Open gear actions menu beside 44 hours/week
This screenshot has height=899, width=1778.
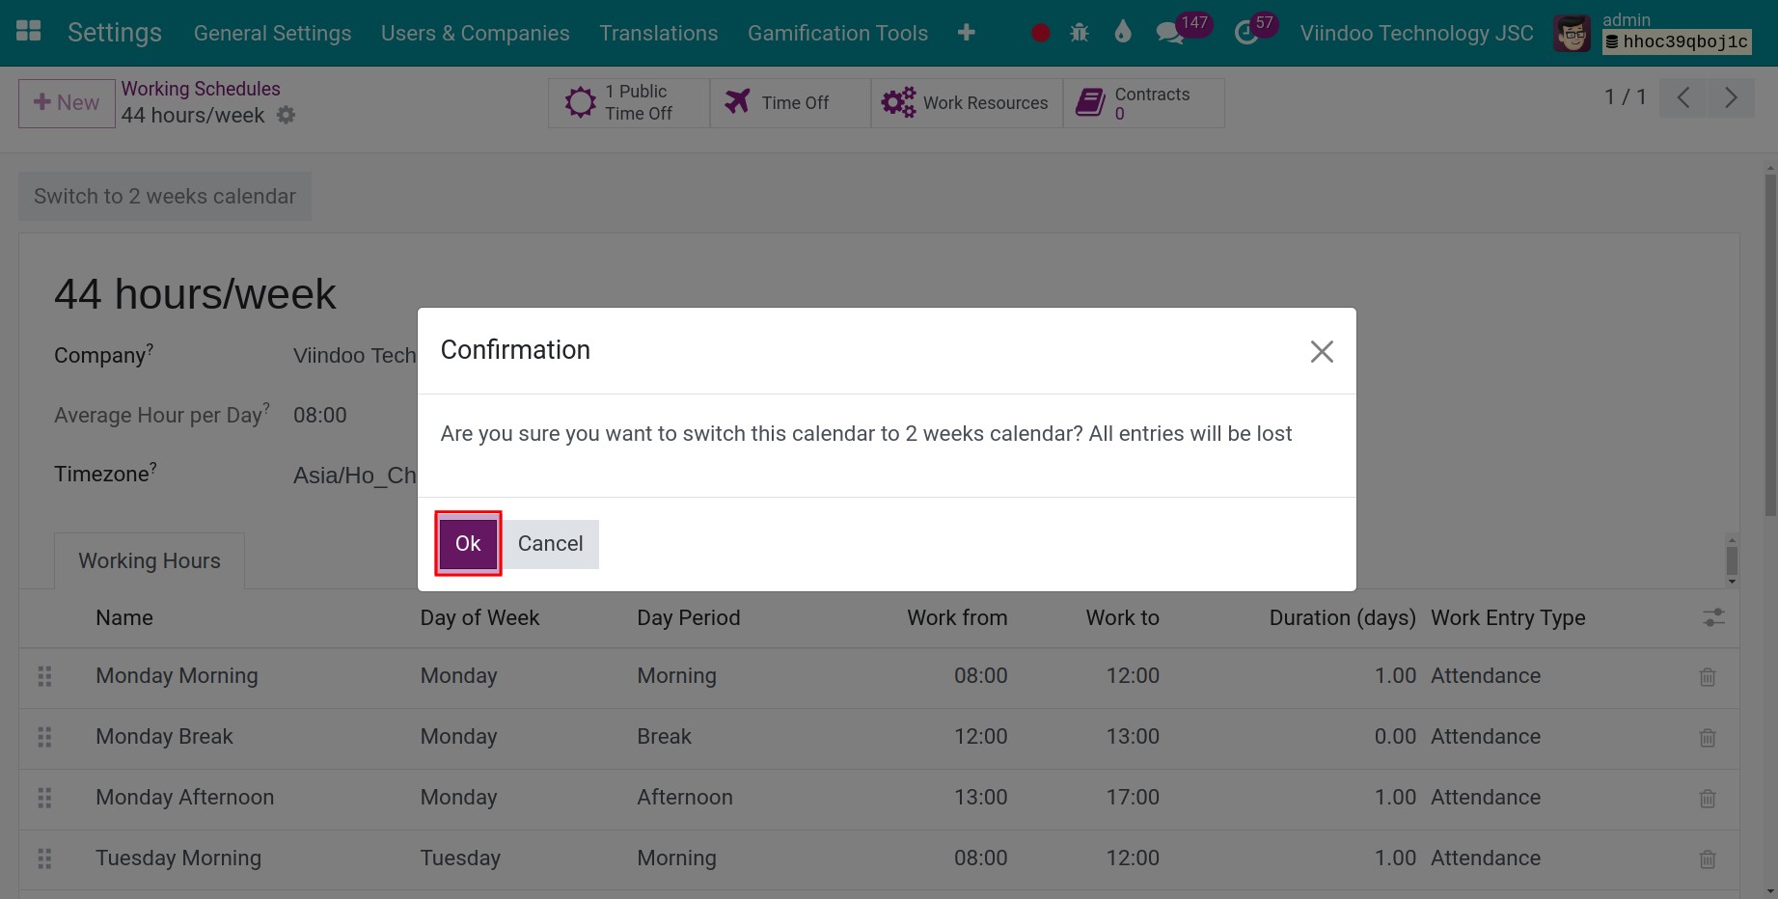coord(286,115)
